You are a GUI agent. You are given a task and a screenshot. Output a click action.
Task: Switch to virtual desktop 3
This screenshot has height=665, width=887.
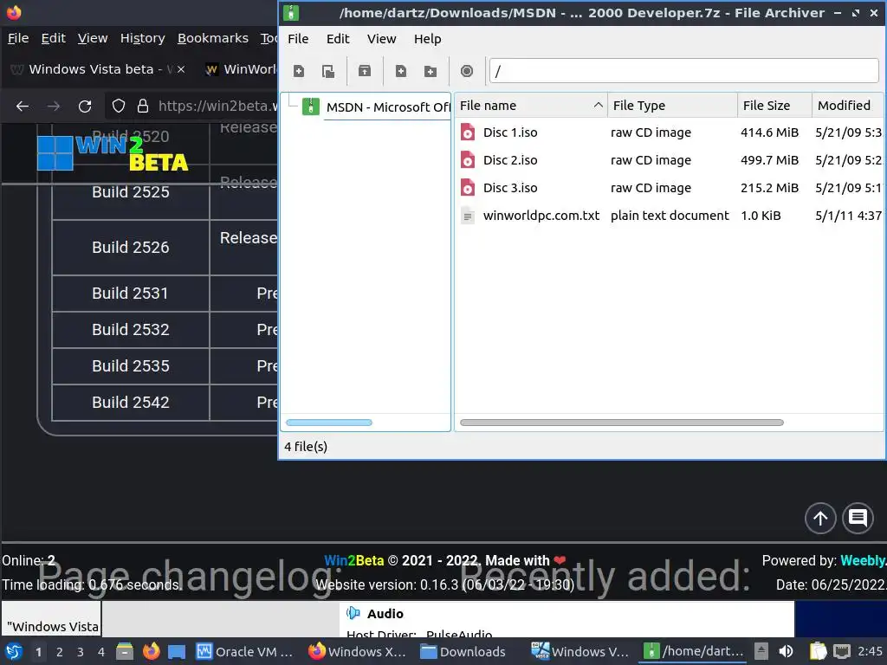click(x=80, y=652)
